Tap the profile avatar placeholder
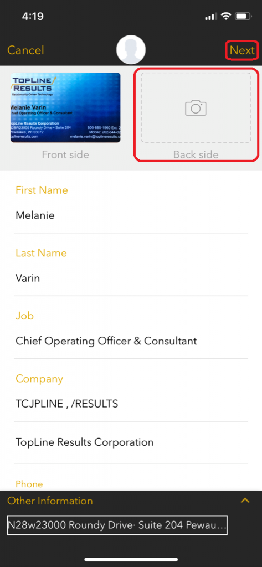262x567 pixels. tap(131, 50)
